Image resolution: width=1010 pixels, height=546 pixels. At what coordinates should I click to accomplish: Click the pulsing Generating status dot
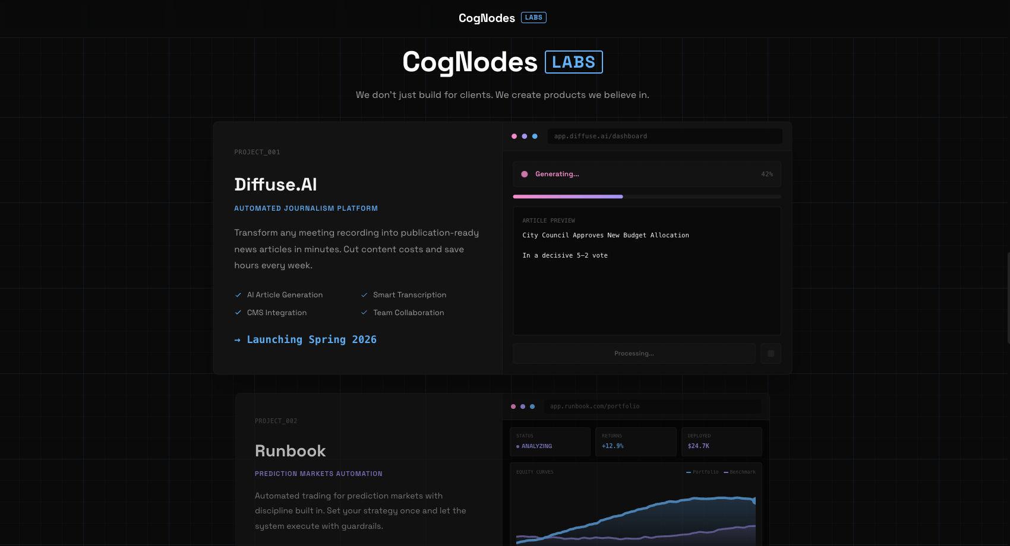pos(524,174)
